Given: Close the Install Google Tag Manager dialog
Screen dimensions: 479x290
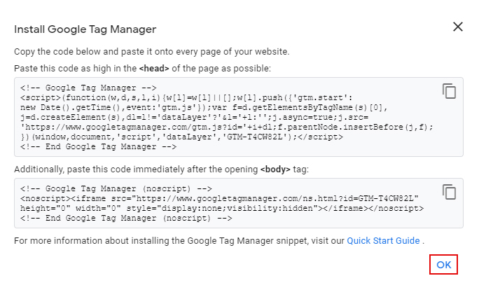Looking at the screenshot, I should [x=457, y=27].
